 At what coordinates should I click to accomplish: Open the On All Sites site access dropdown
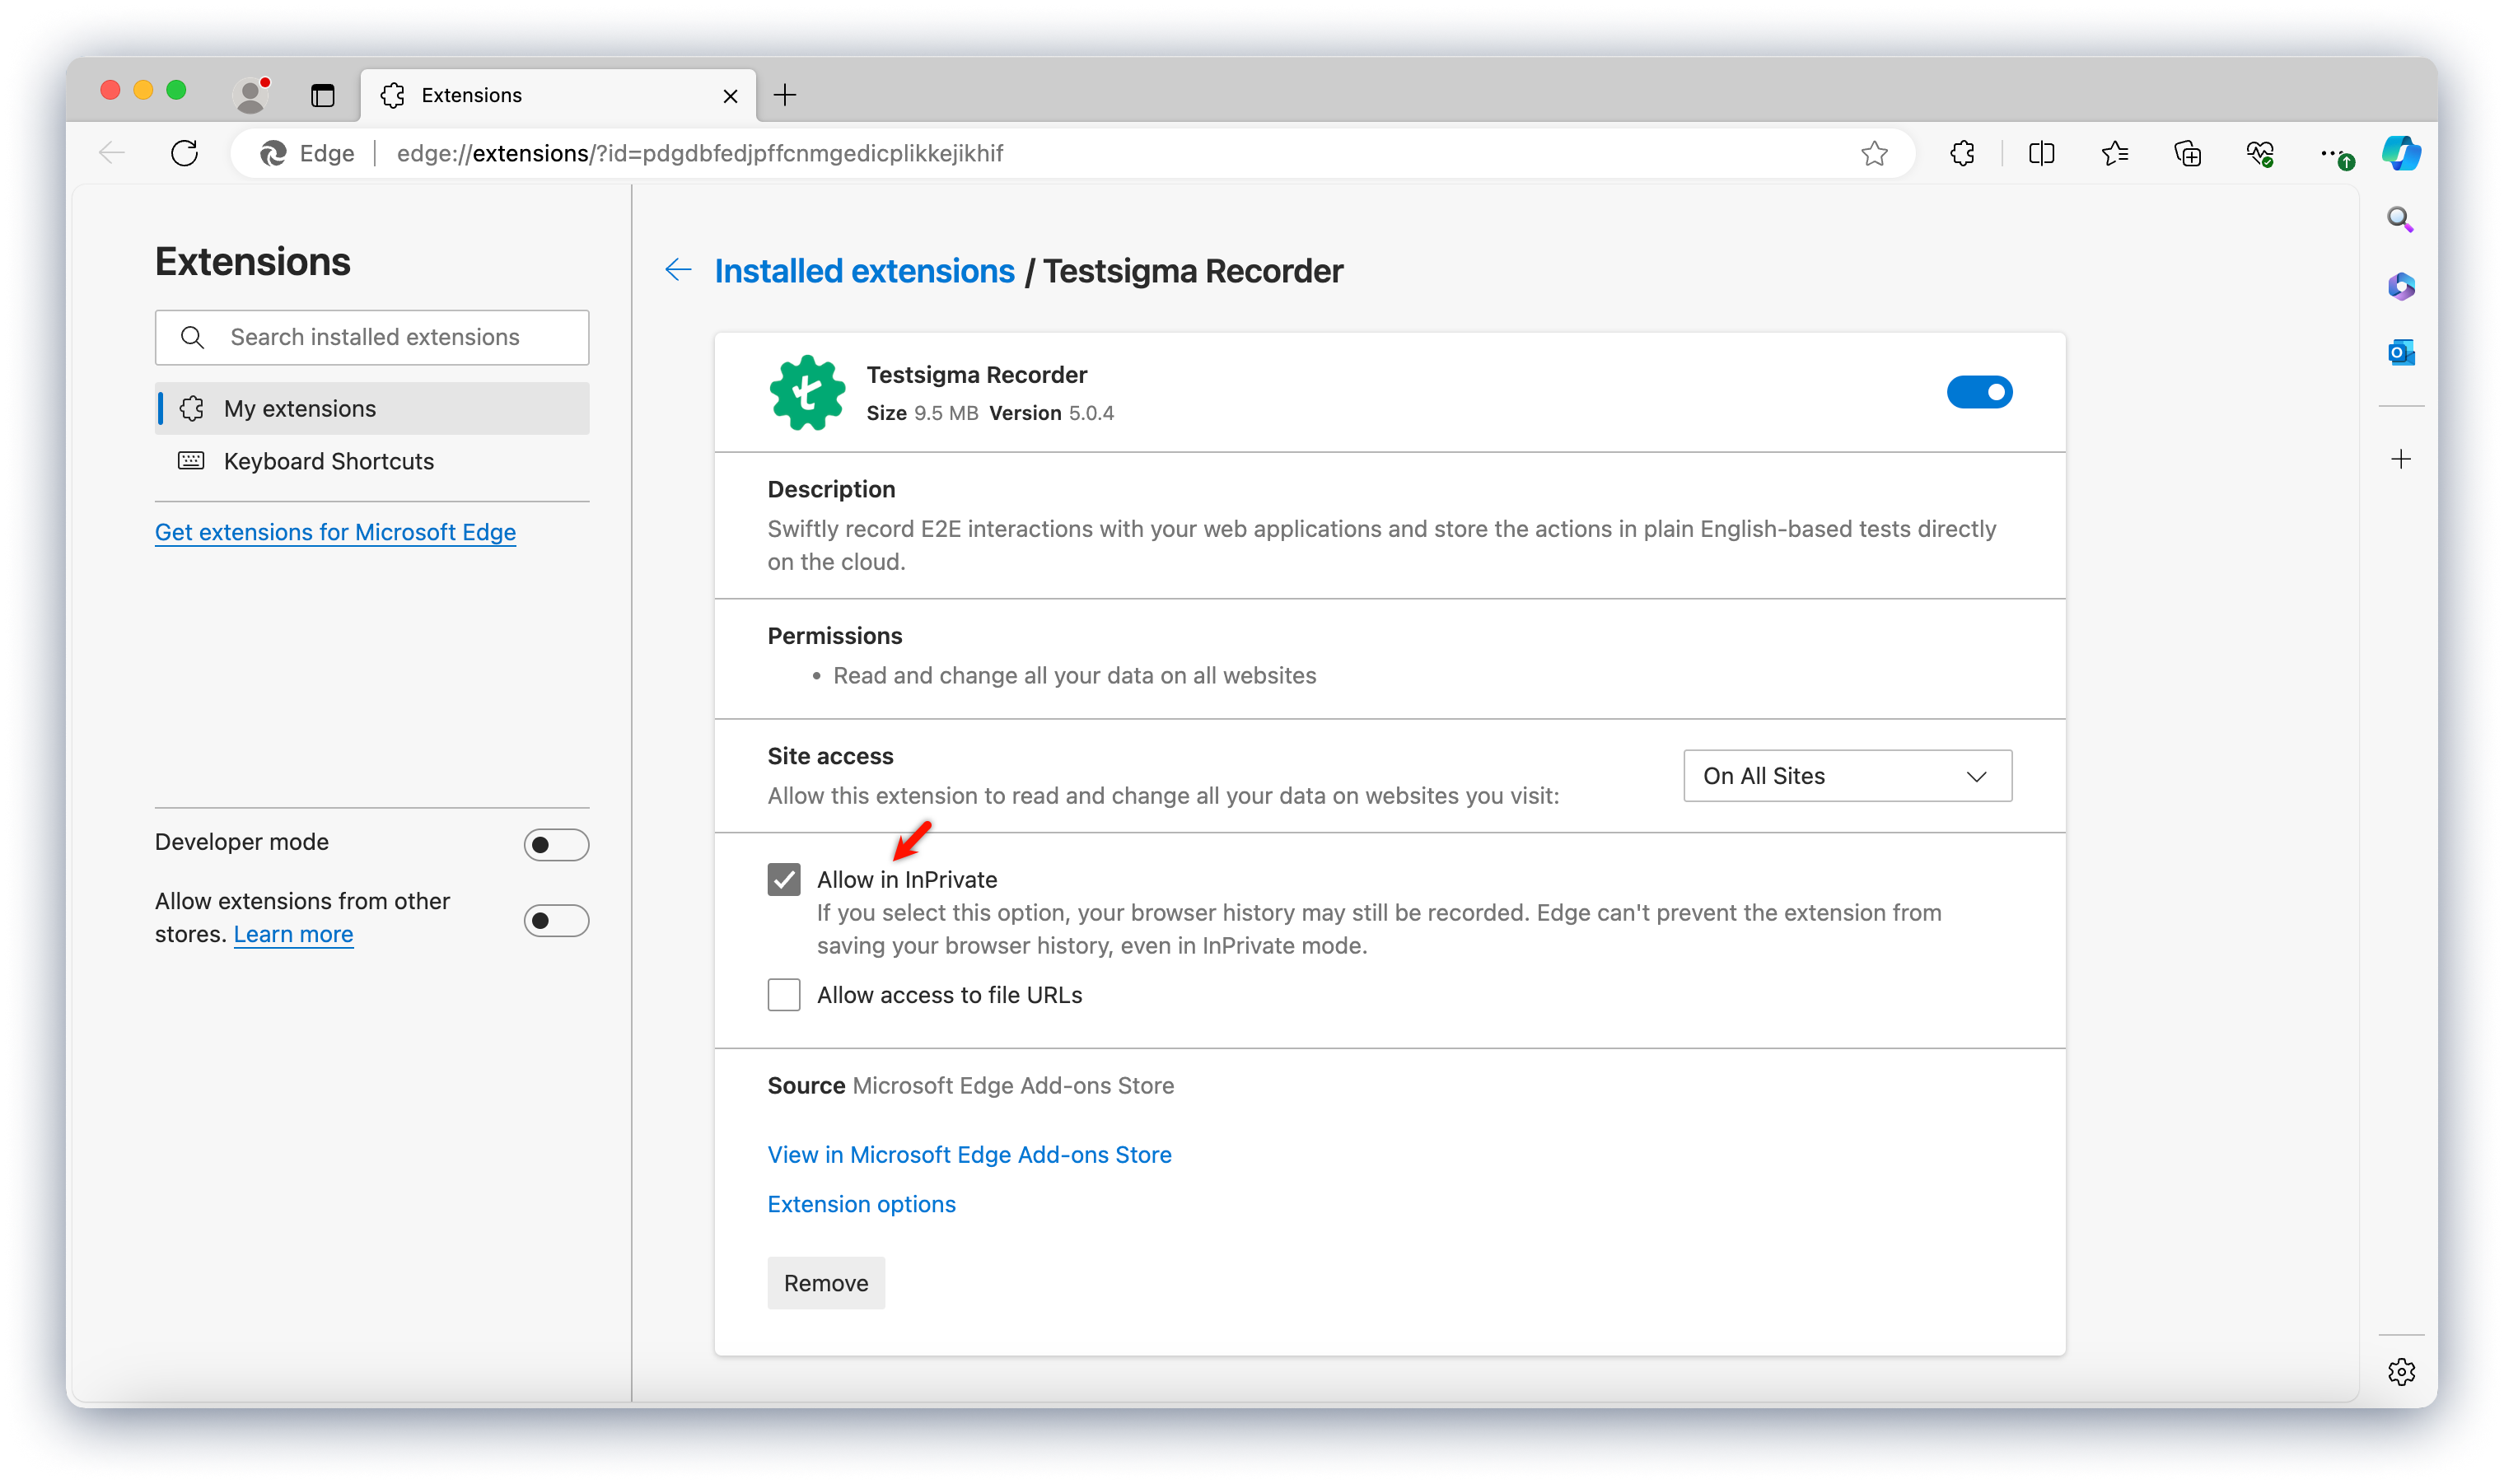1846,775
